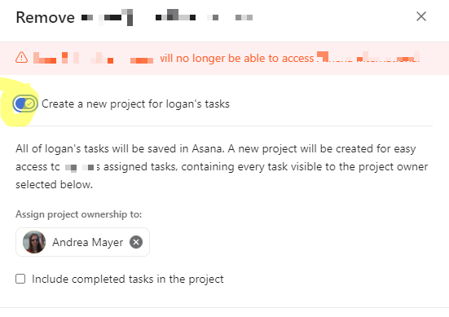This screenshot has width=449, height=317.
Task: Check Include completed tasks in the project
Action: 20,279
